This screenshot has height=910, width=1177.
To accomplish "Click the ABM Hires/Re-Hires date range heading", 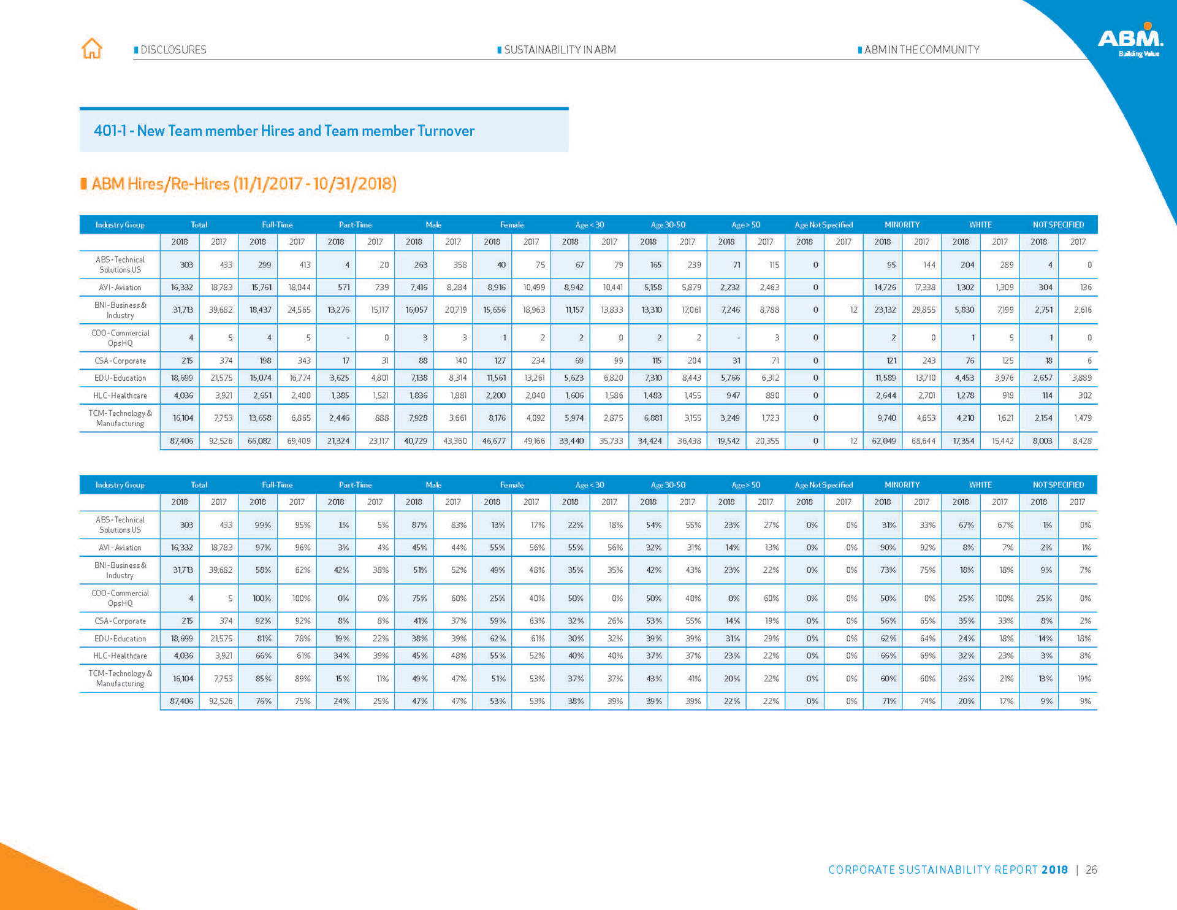I will pos(244,183).
